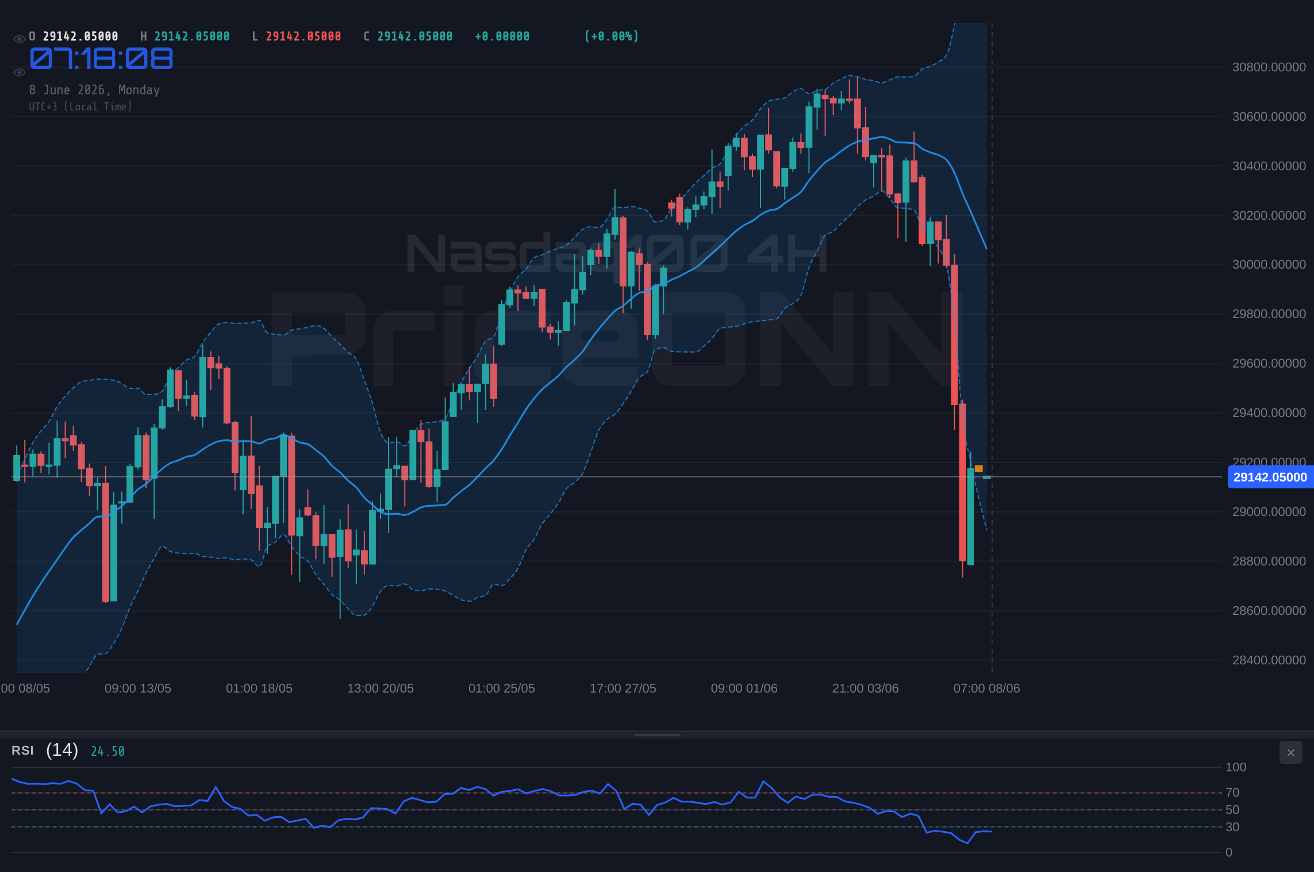The image size is (1314, 872).
Task: Click the UTC+3 (Local Time) label
Action: (x=80, y=107)
